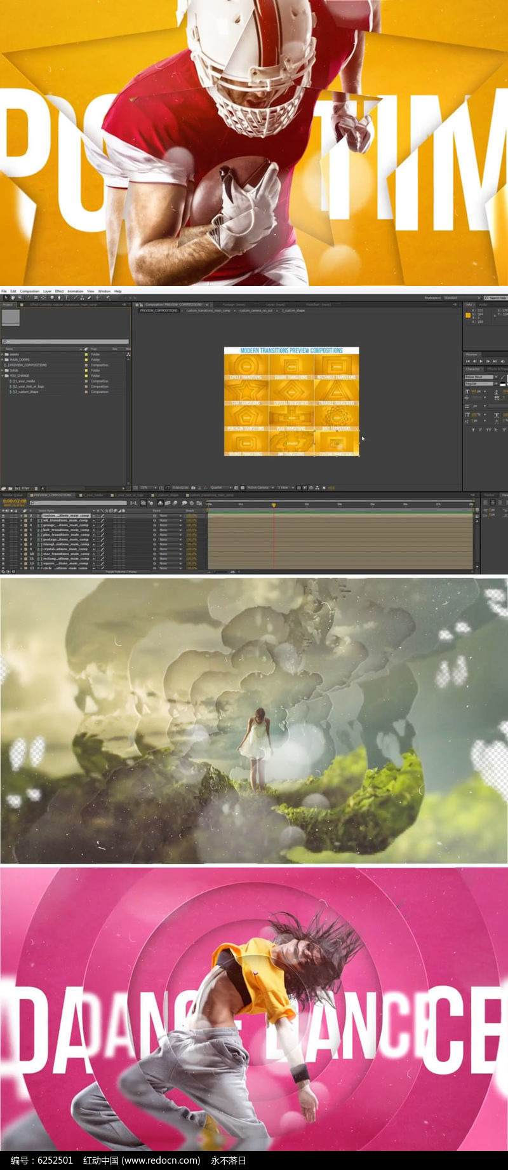
Task: Open the Edit menu
Action: pos(13,291)
